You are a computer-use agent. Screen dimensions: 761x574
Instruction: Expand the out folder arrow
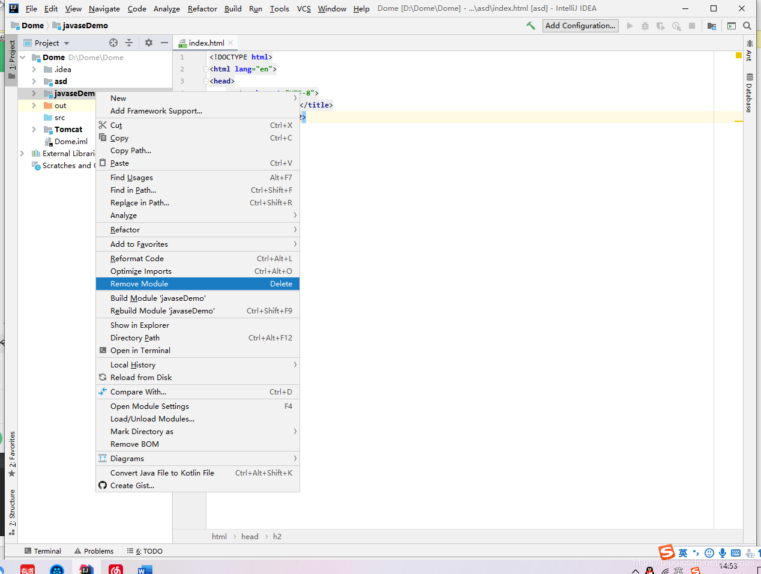pyautogui.click(x=34, y=106)
